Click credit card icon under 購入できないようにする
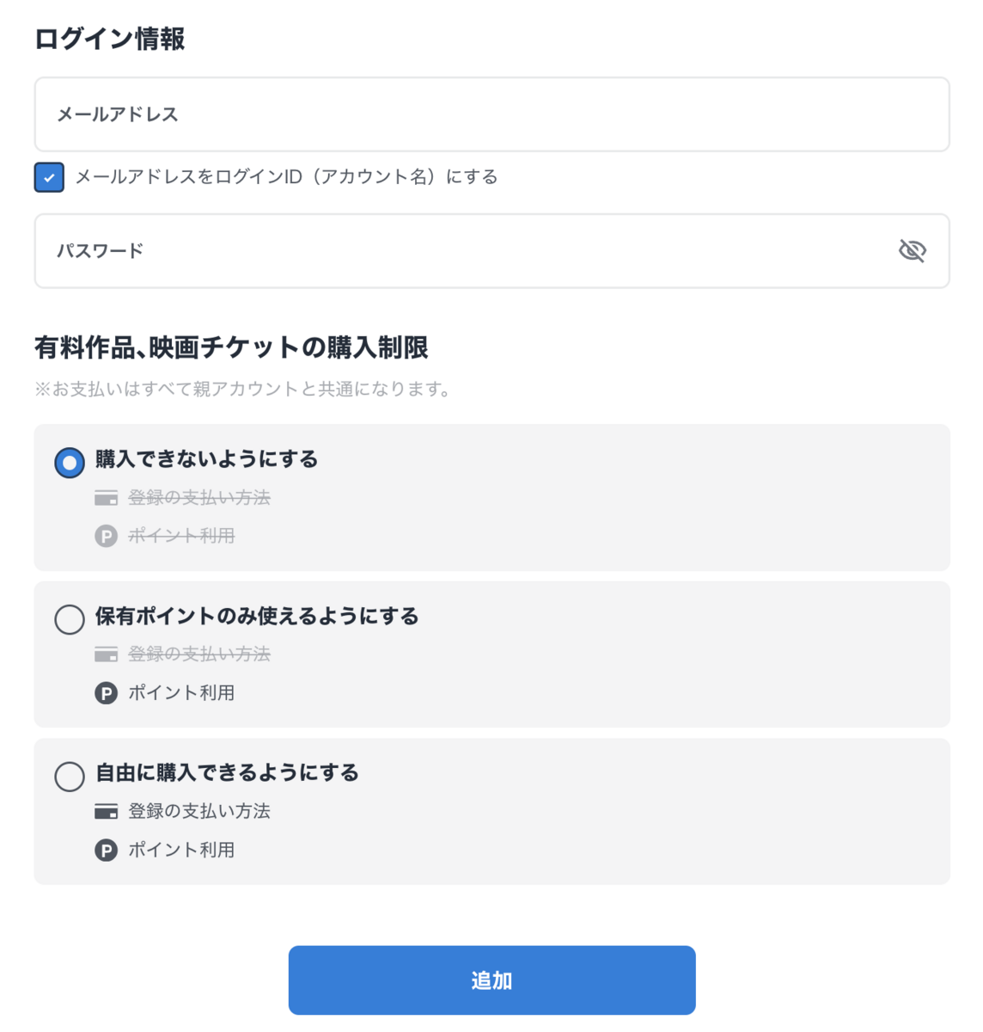 106,498
